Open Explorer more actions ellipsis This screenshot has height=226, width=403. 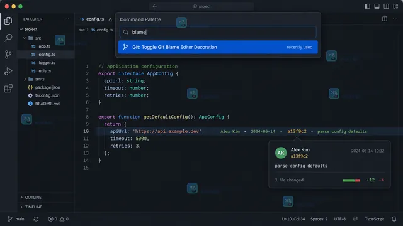(x=67, y=19)
